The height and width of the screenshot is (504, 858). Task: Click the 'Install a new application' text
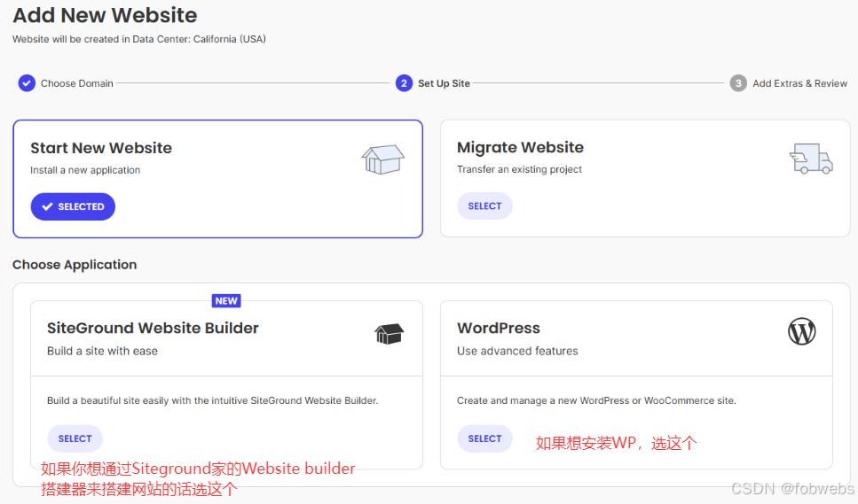click(x=85, y=170)
